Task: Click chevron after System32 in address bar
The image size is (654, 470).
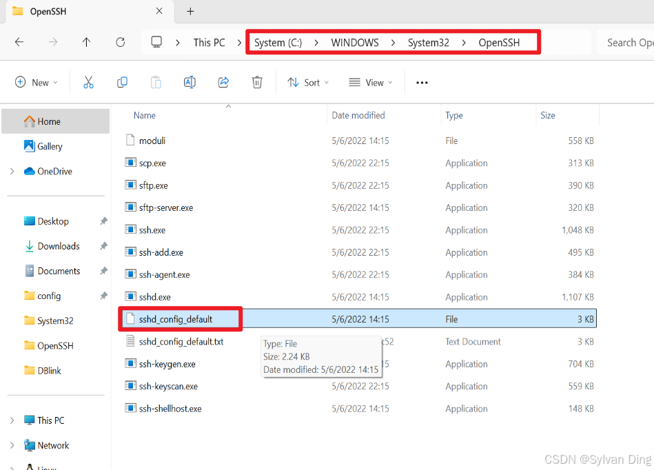Action: (464, 43)
